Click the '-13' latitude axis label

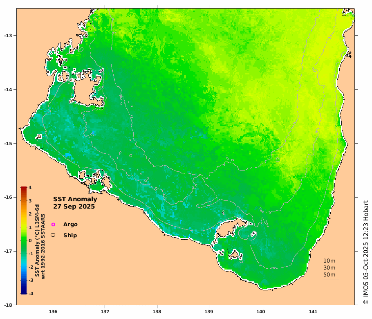tap(7, 36)
